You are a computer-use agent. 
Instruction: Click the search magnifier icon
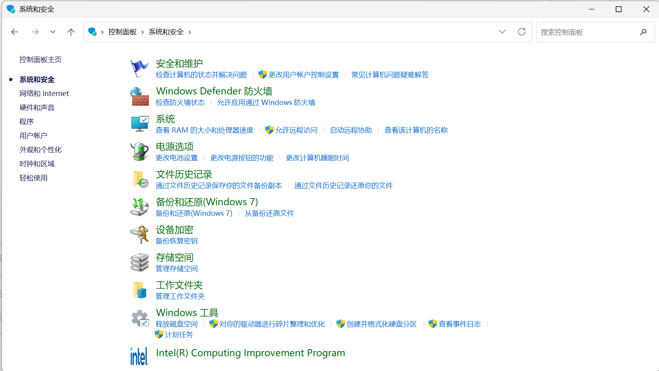point(643,32)
